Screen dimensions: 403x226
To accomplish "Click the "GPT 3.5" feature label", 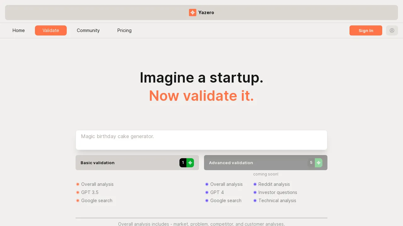I will point(90,192).
